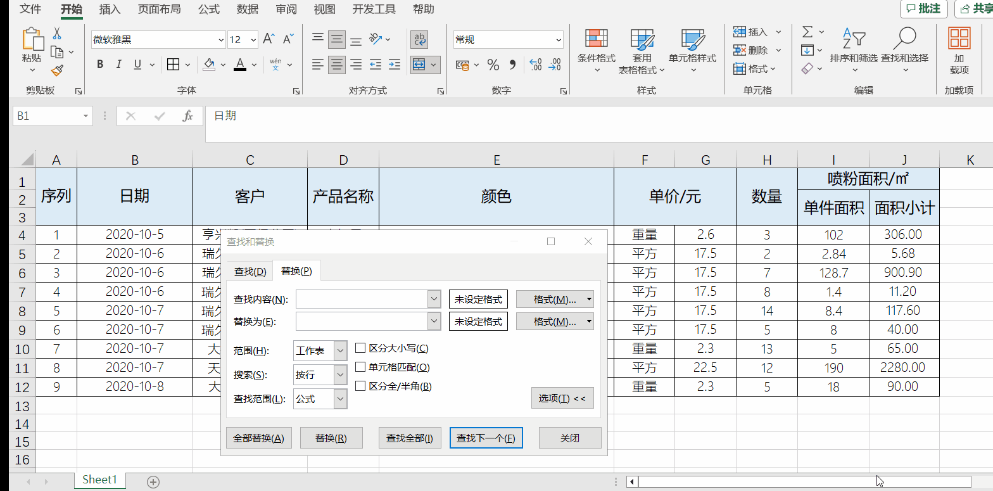Click the 查找内容 input field
Image resolution: width=993 pixels, height=491 pixels.
(x=362, y=299)
